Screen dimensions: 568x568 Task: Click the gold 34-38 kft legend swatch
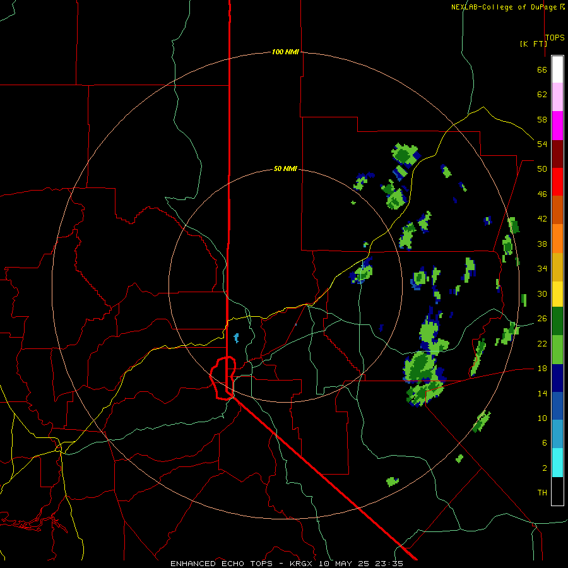(x=557, y=267)
